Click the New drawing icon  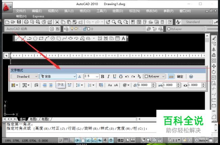point(7,22)
